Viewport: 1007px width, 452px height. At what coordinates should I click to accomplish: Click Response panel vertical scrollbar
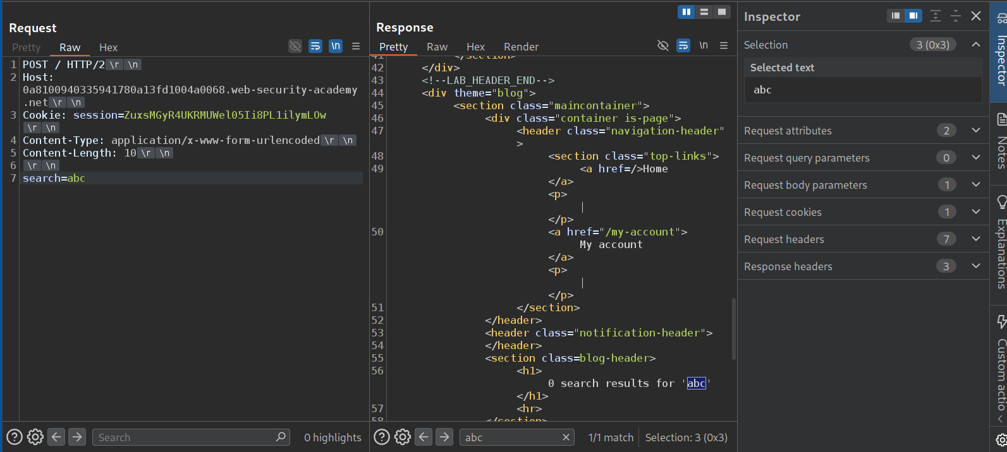point(733,328)
